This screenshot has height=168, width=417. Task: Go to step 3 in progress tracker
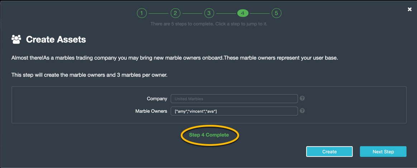209,13
